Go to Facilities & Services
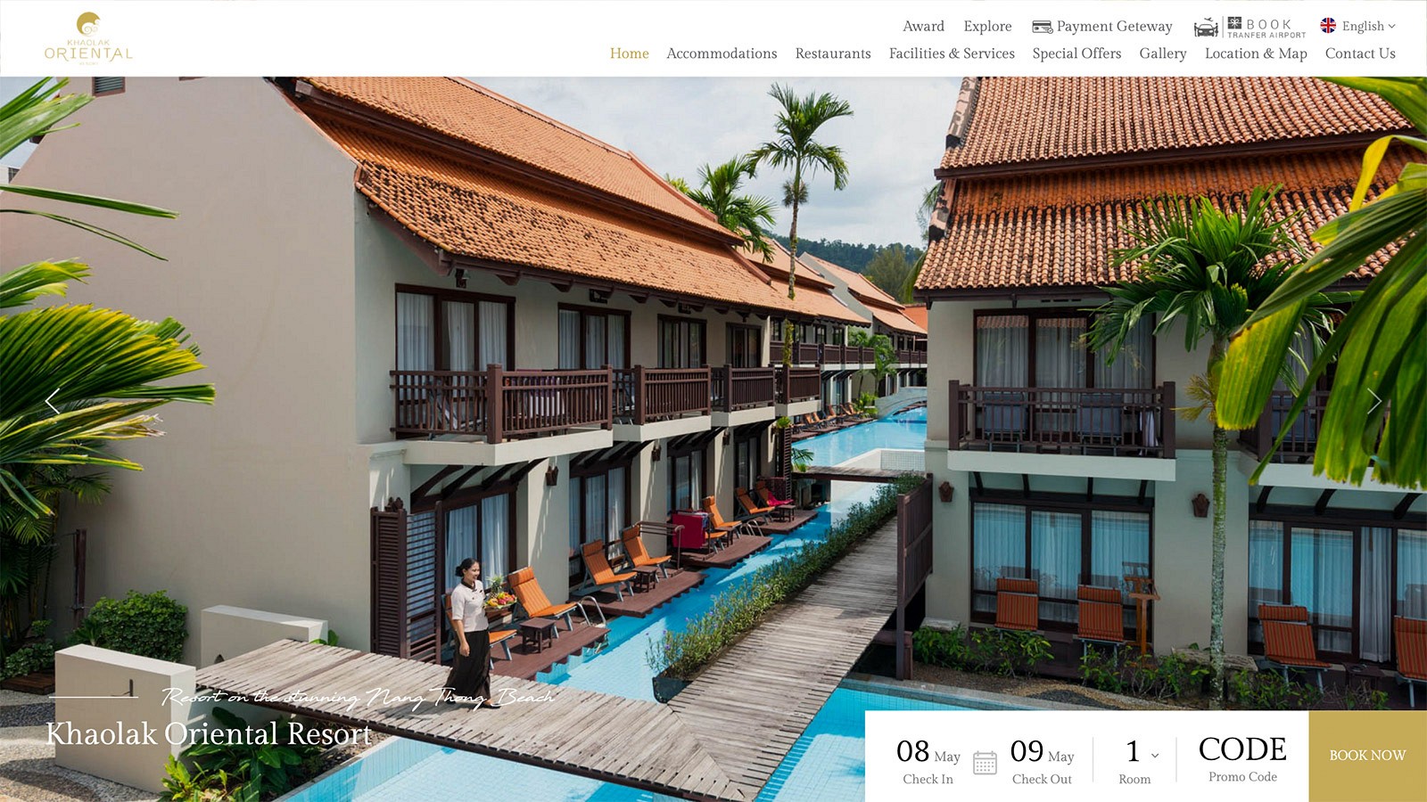The height and width of the screenshot is (802, 1427). (x=952, y=53)
